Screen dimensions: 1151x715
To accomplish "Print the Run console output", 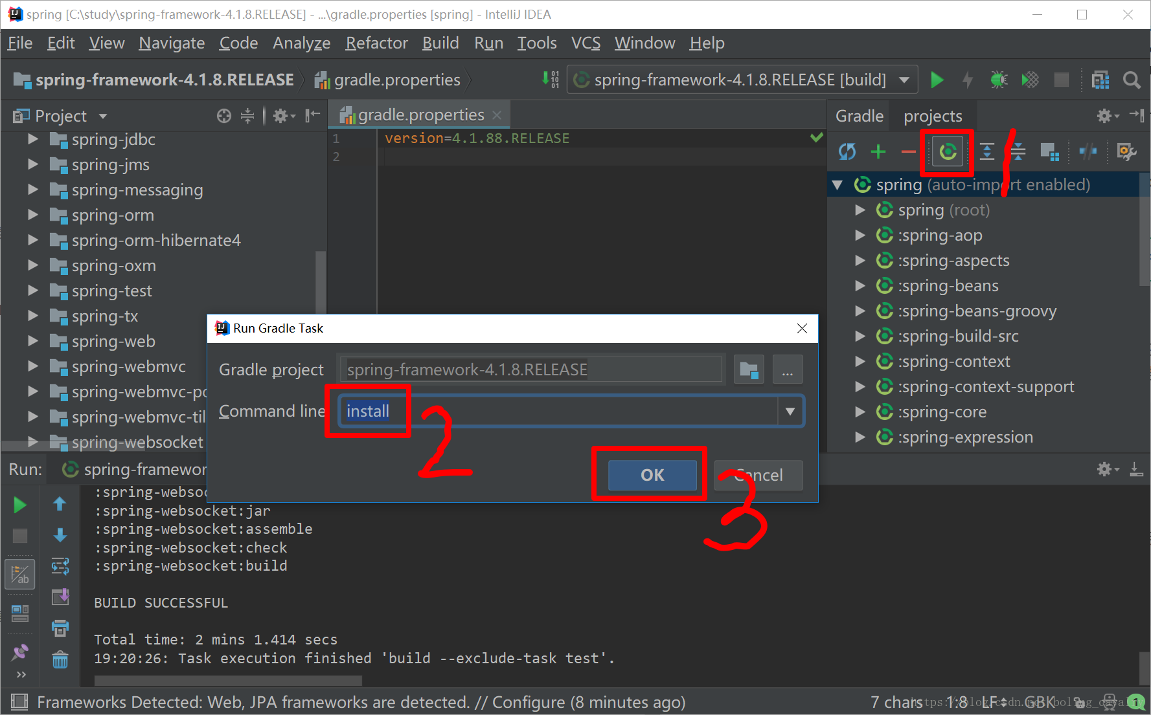I will point(60,628).
